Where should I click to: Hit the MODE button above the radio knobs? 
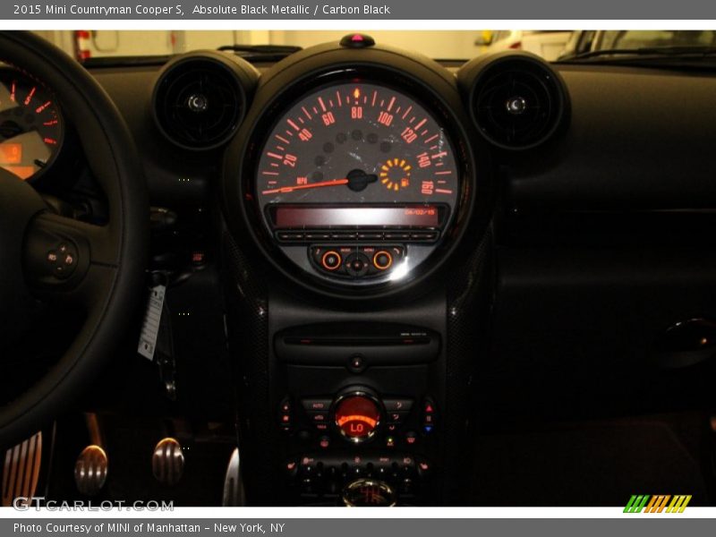point(345,251)
